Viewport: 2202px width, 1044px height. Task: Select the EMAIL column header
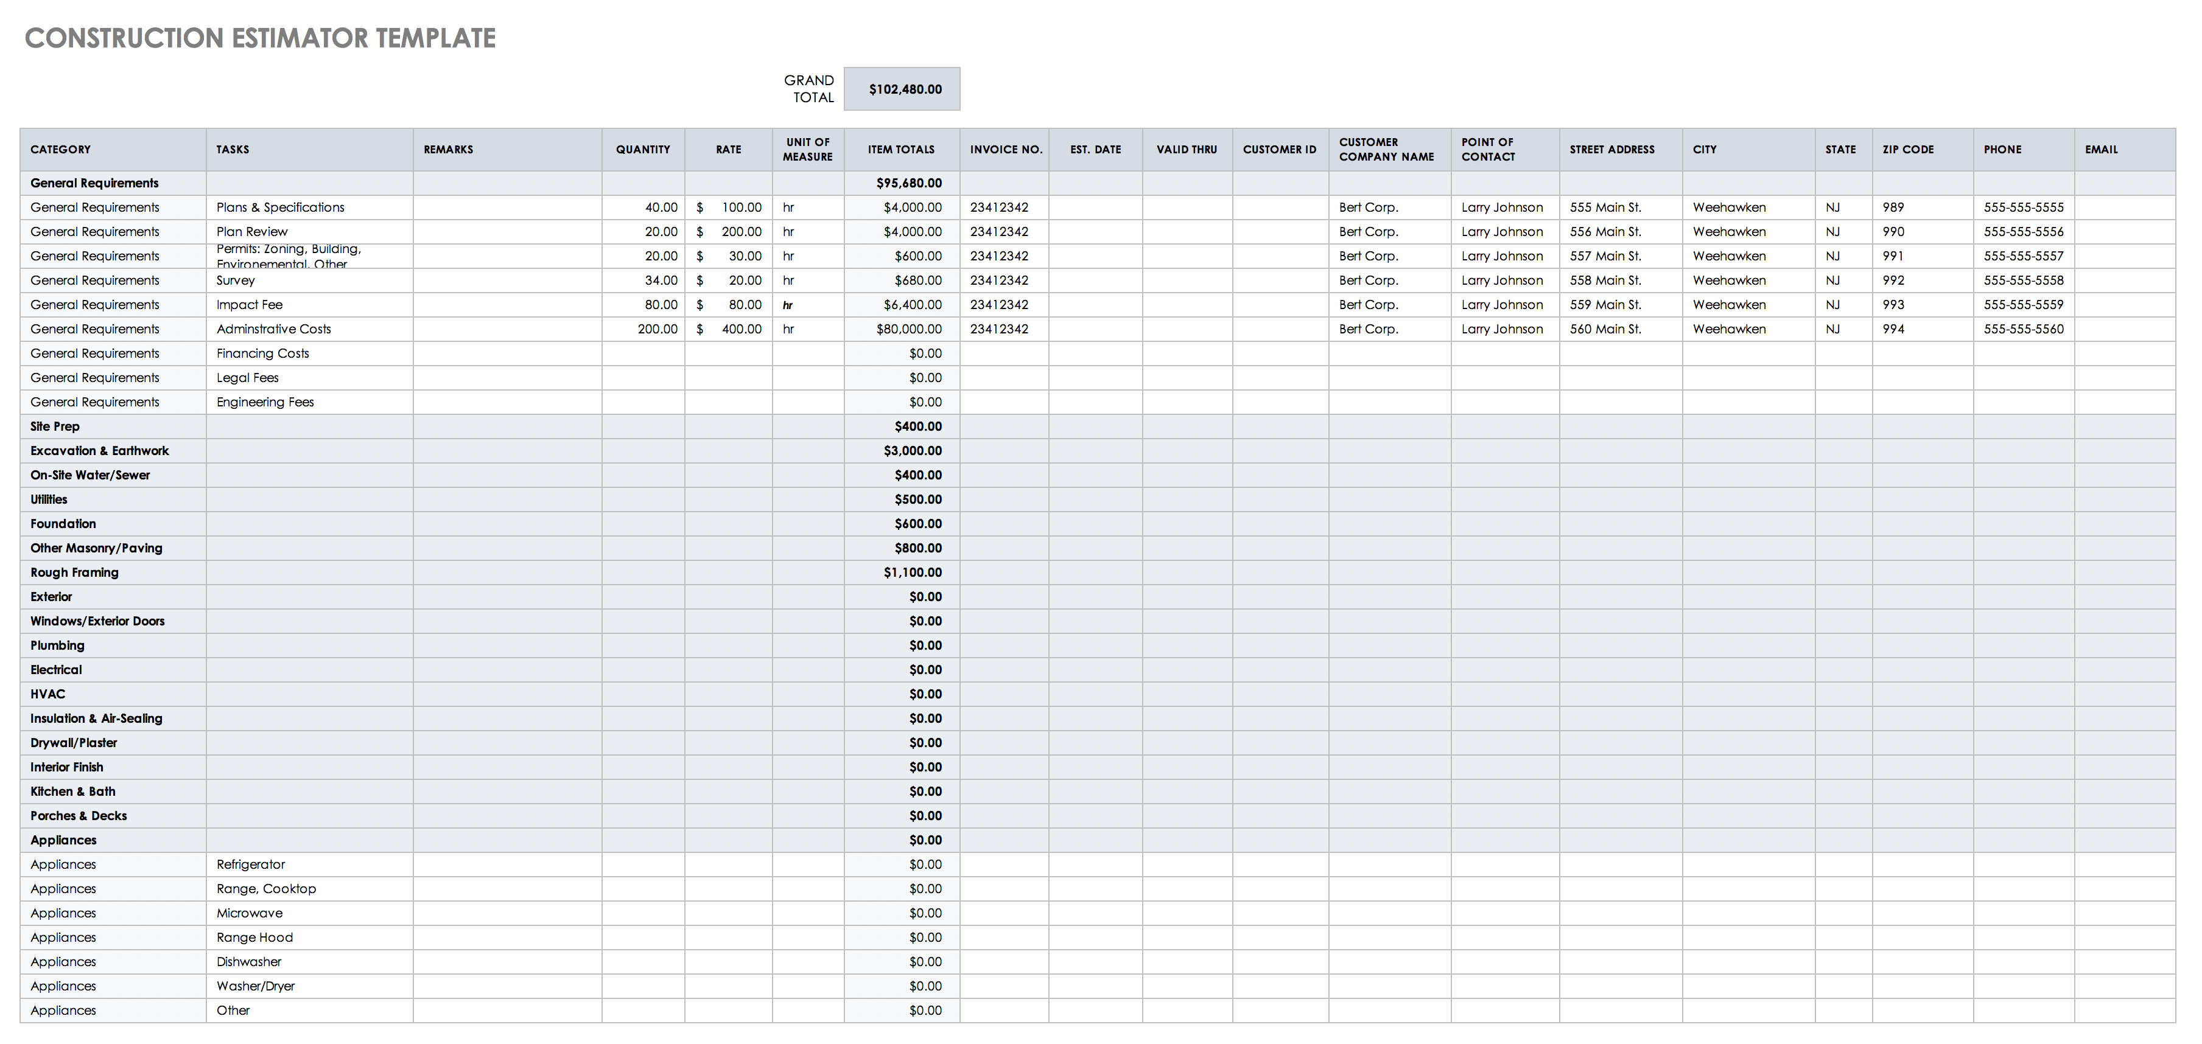point(2101,150)
